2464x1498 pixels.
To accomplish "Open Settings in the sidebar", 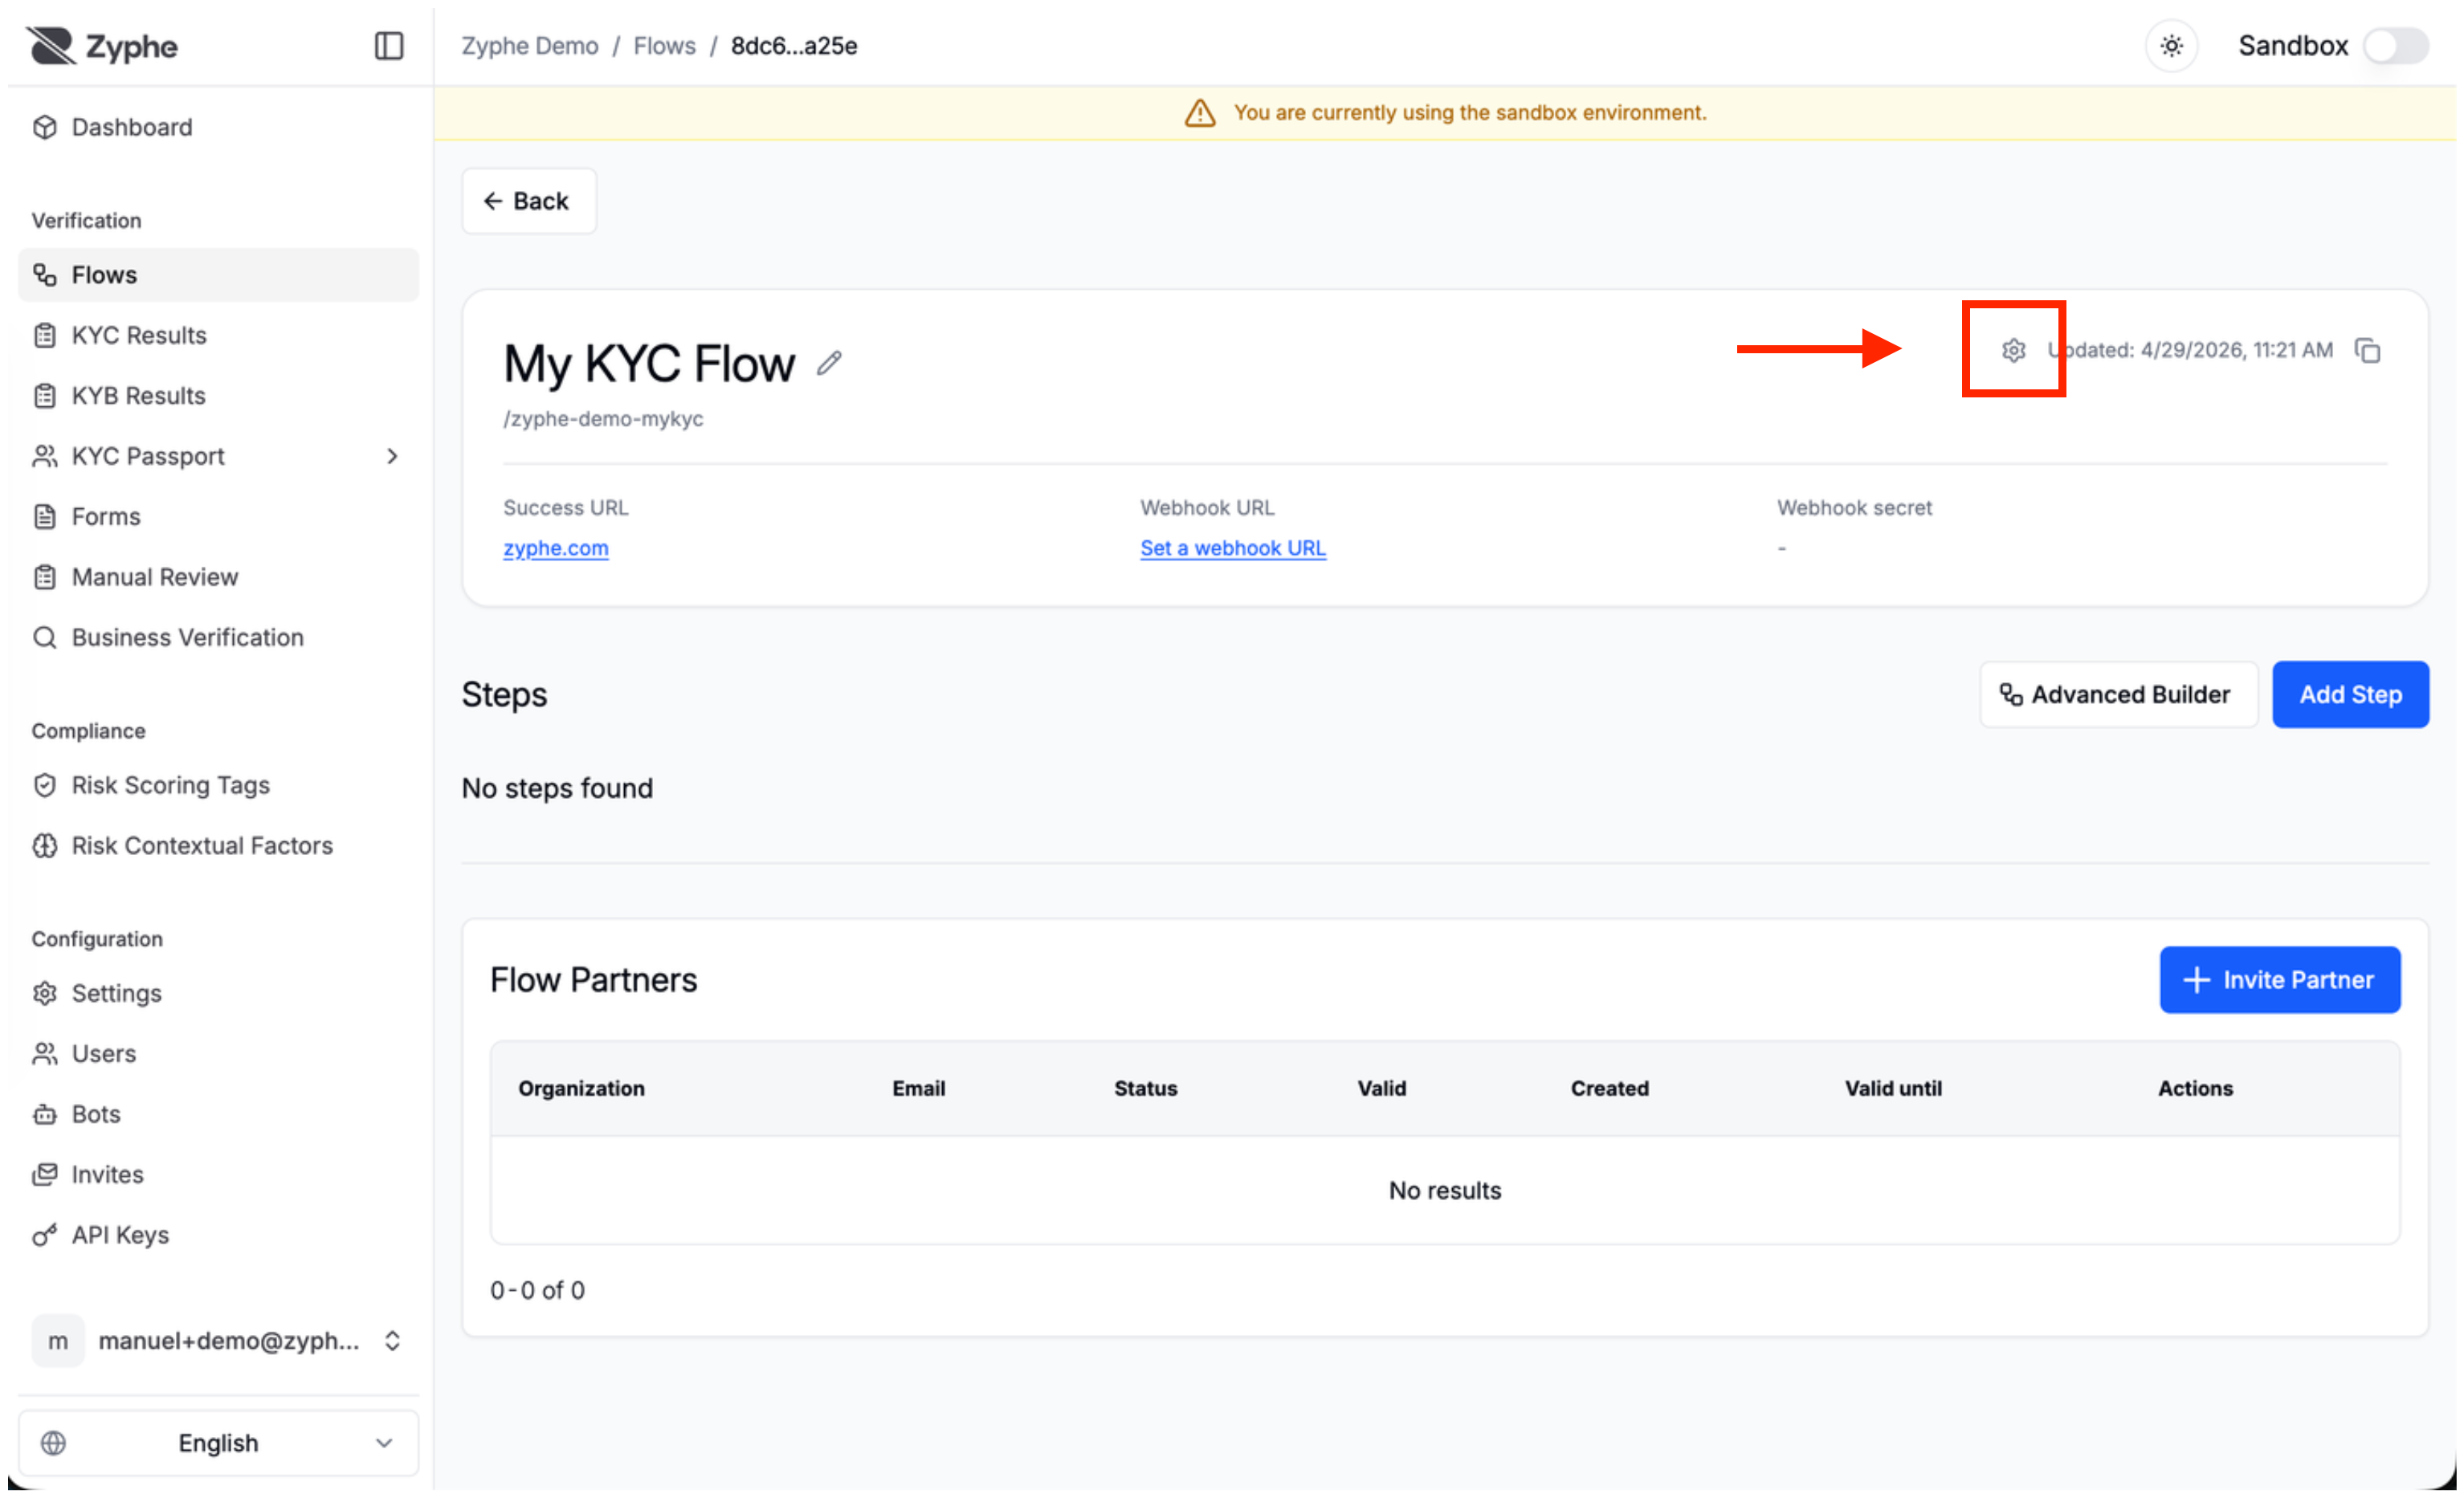I will (218, 993).
